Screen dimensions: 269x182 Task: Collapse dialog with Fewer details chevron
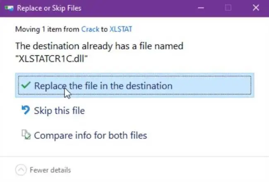[x=21, y=170]
